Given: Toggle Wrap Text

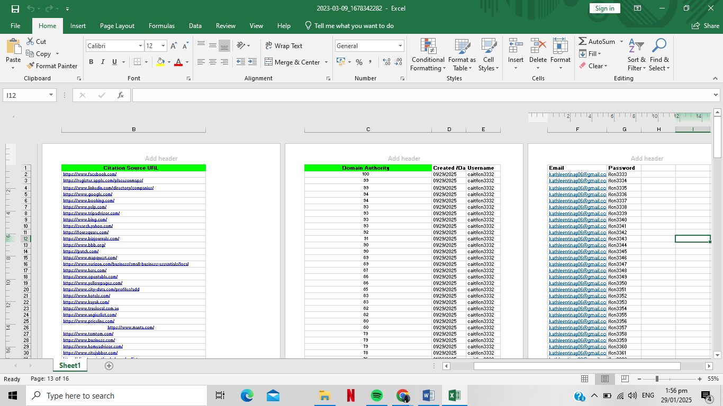Looking at the screenshot, I should (x=284, y=46).
